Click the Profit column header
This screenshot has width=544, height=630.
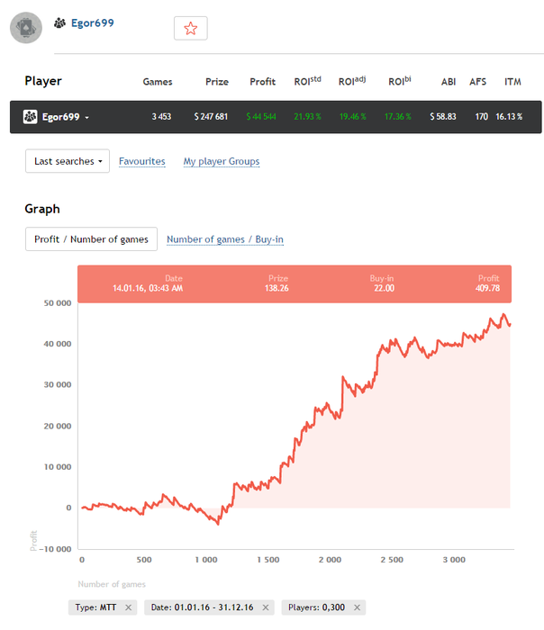coord(262,82)
